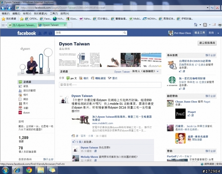Expand the Quick Tabs dropdown arrow
Viewport: 222px width, 174px height.
(6, 25)
